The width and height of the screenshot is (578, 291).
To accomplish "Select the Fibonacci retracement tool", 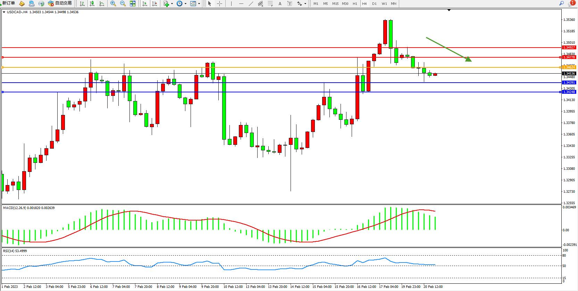I will [x=270, y=3].
